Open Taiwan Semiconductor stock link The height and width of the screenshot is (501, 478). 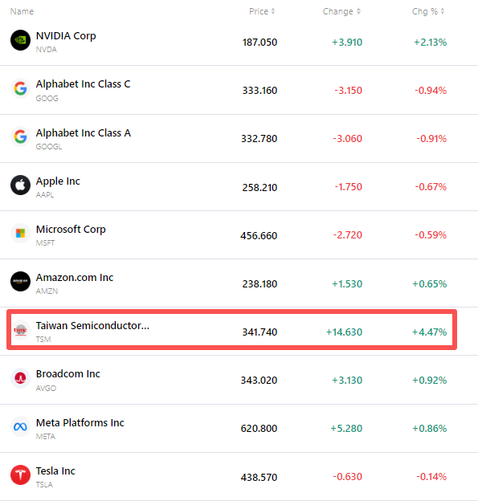[92, 326]
